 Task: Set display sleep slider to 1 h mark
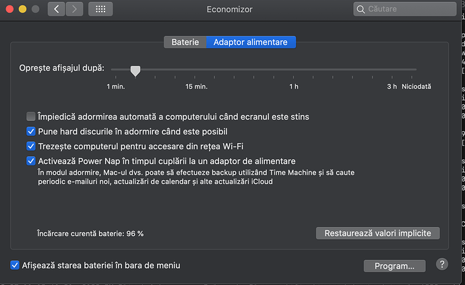tap(294, 70)
